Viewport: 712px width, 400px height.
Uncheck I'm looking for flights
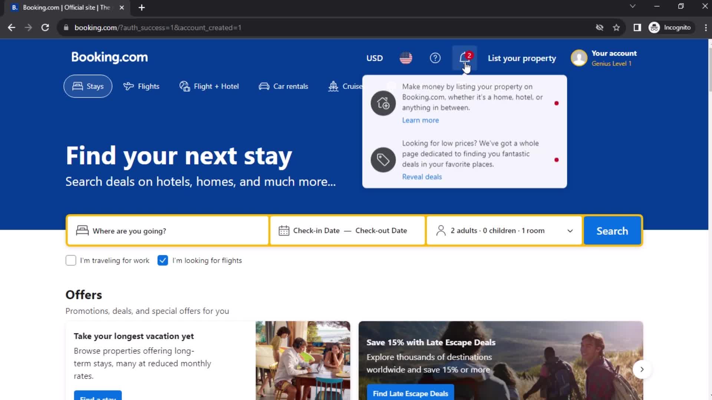coord(163,260)
